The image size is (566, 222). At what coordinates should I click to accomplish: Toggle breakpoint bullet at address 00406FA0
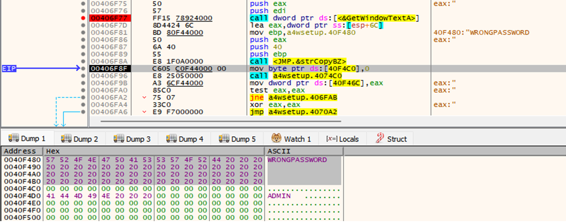point(83,90)
